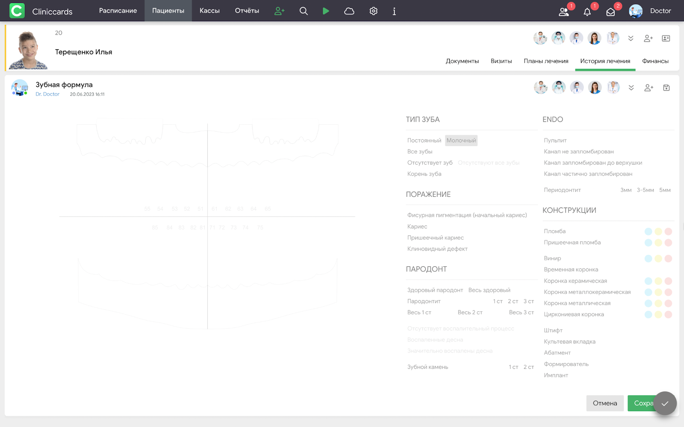Open Пациенты menu

point(168,11)
